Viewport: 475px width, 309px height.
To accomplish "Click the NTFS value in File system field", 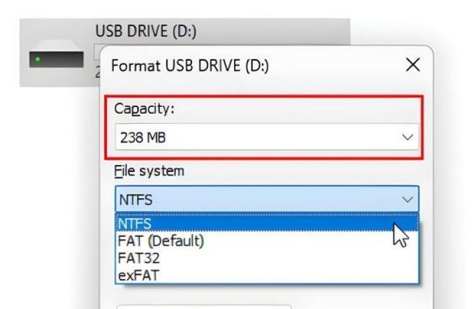I will coord(135,199).
